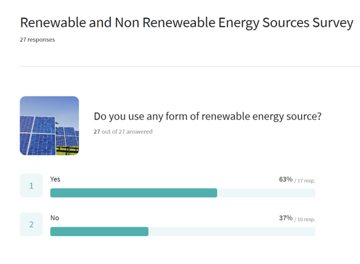Click the renewable energy question text
This screenshot has width=360, height=264.
[x=207, y=117]
